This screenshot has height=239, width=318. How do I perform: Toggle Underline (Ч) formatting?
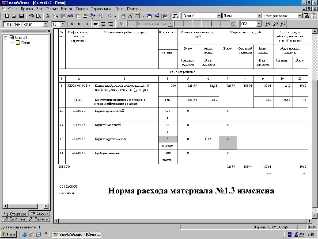pyautogui.click(x=87, y=24)
